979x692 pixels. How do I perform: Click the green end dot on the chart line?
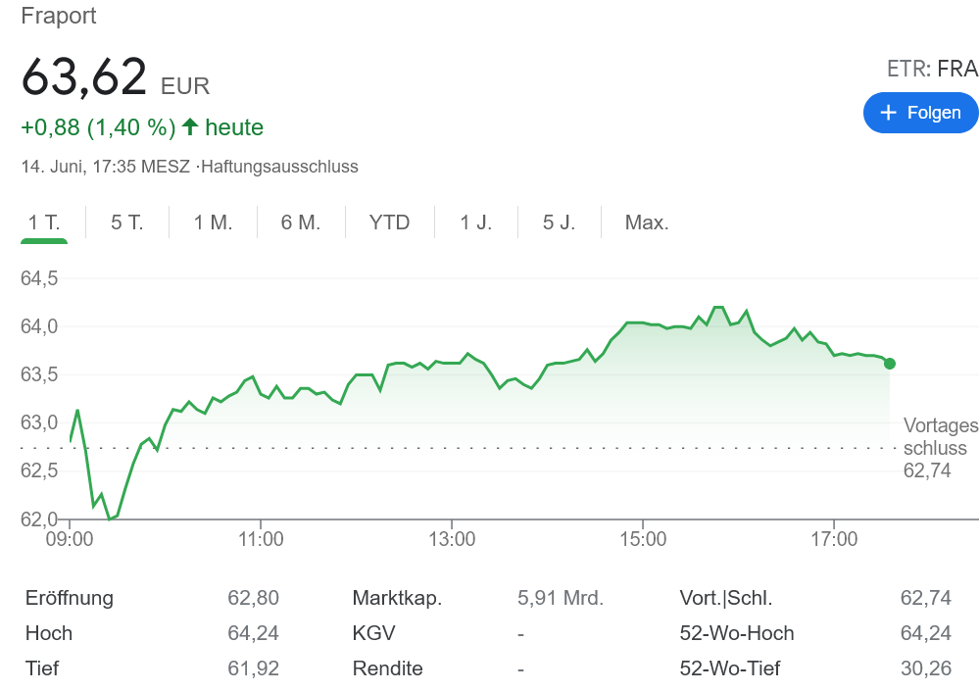[x=889, y=364]
